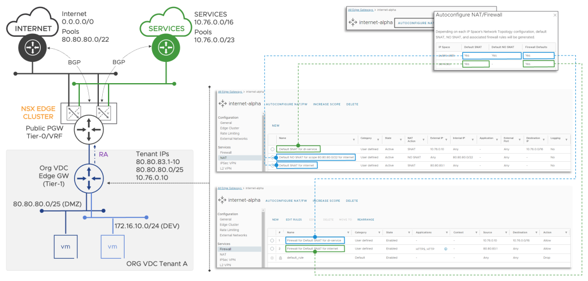Open the Context column filter
Screen dimensions: 588x281
tap(476, 233)
